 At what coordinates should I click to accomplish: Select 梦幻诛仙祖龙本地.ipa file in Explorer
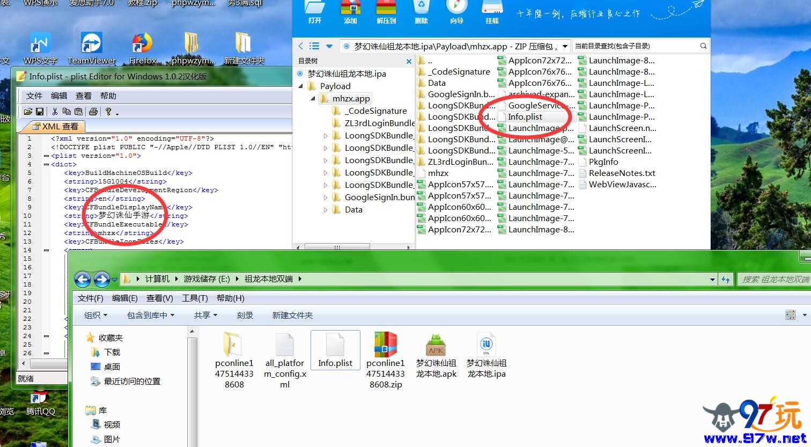(486, 355)
